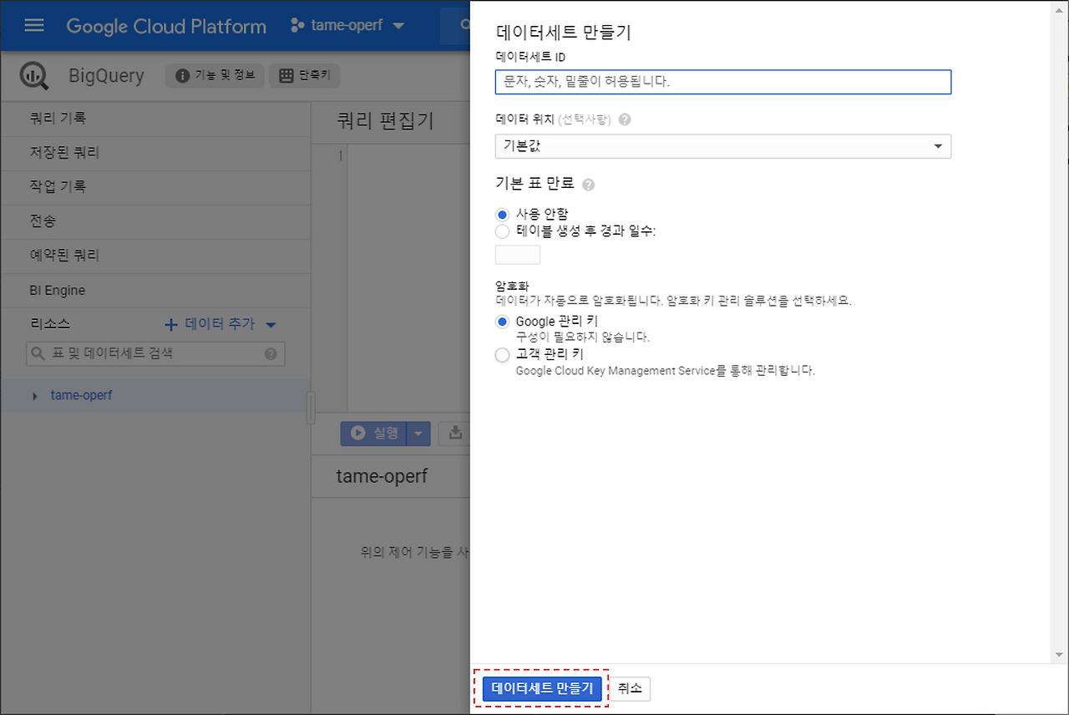Screen dimensions: 1069x715
Task: Select the tame-operf project in the resource tree
Action: click(81, 395)
